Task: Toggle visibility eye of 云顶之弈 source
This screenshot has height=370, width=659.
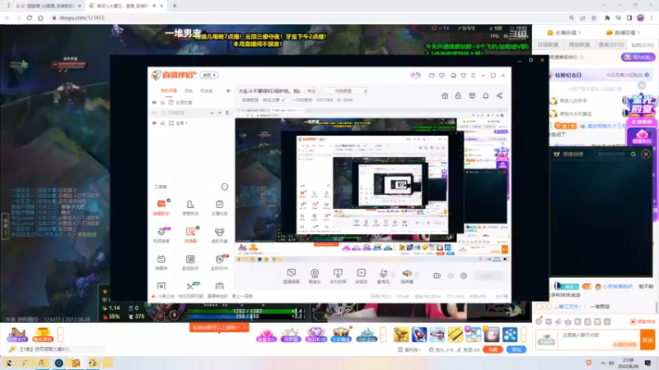Action: pos(154,102)
